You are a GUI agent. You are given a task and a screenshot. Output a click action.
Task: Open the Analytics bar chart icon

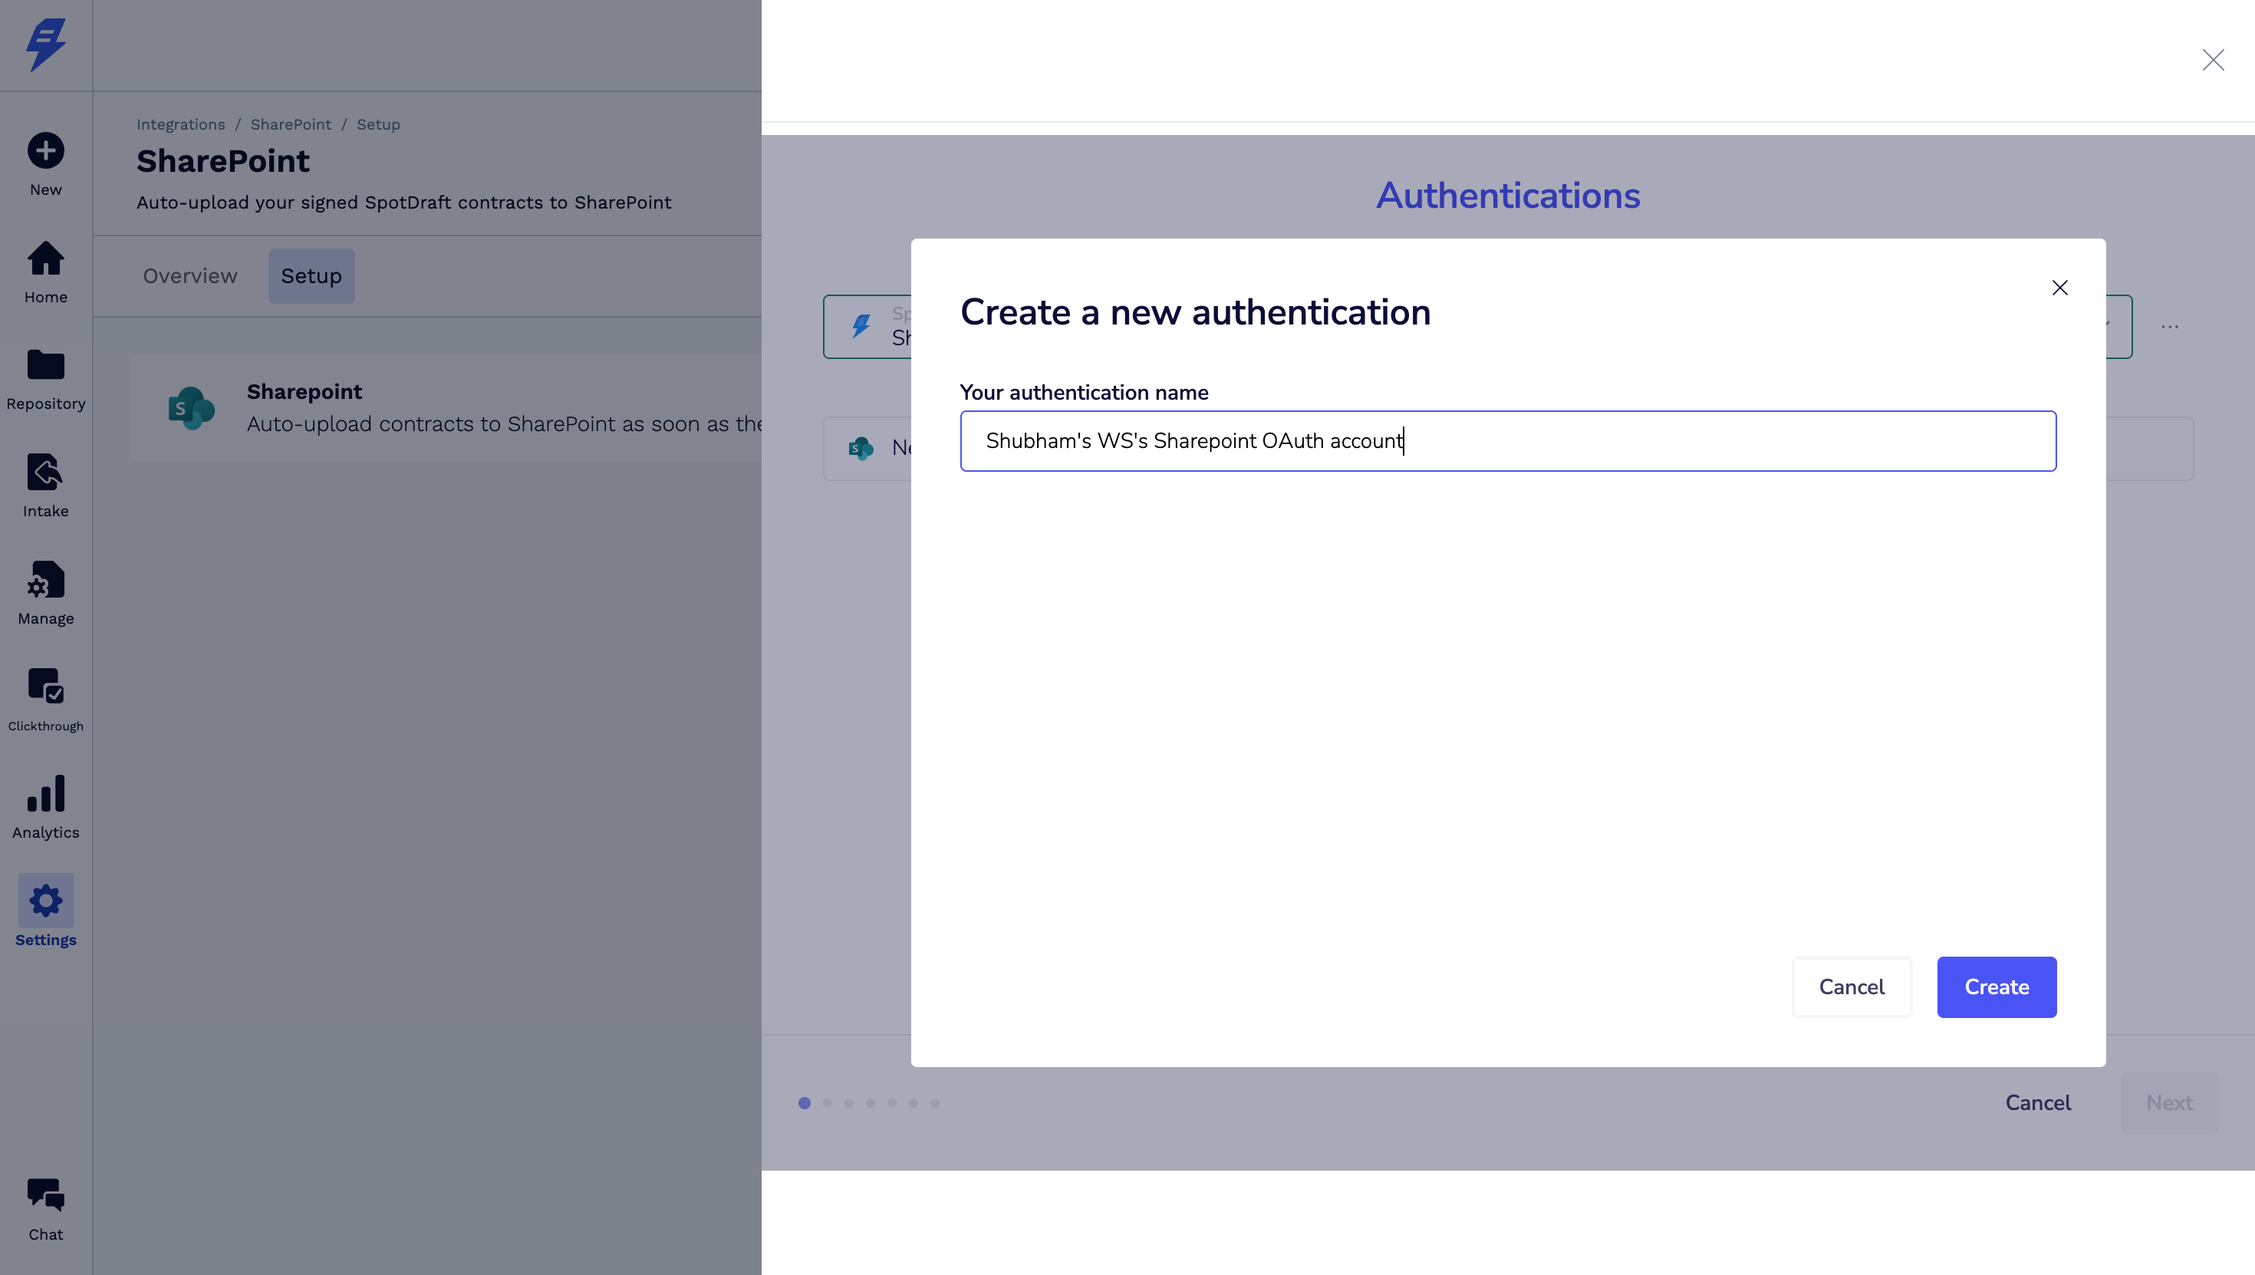click(x=45, y=794)
